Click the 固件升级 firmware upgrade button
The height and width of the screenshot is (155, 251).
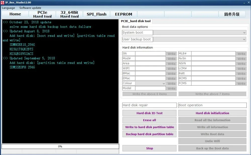[232, 14]
